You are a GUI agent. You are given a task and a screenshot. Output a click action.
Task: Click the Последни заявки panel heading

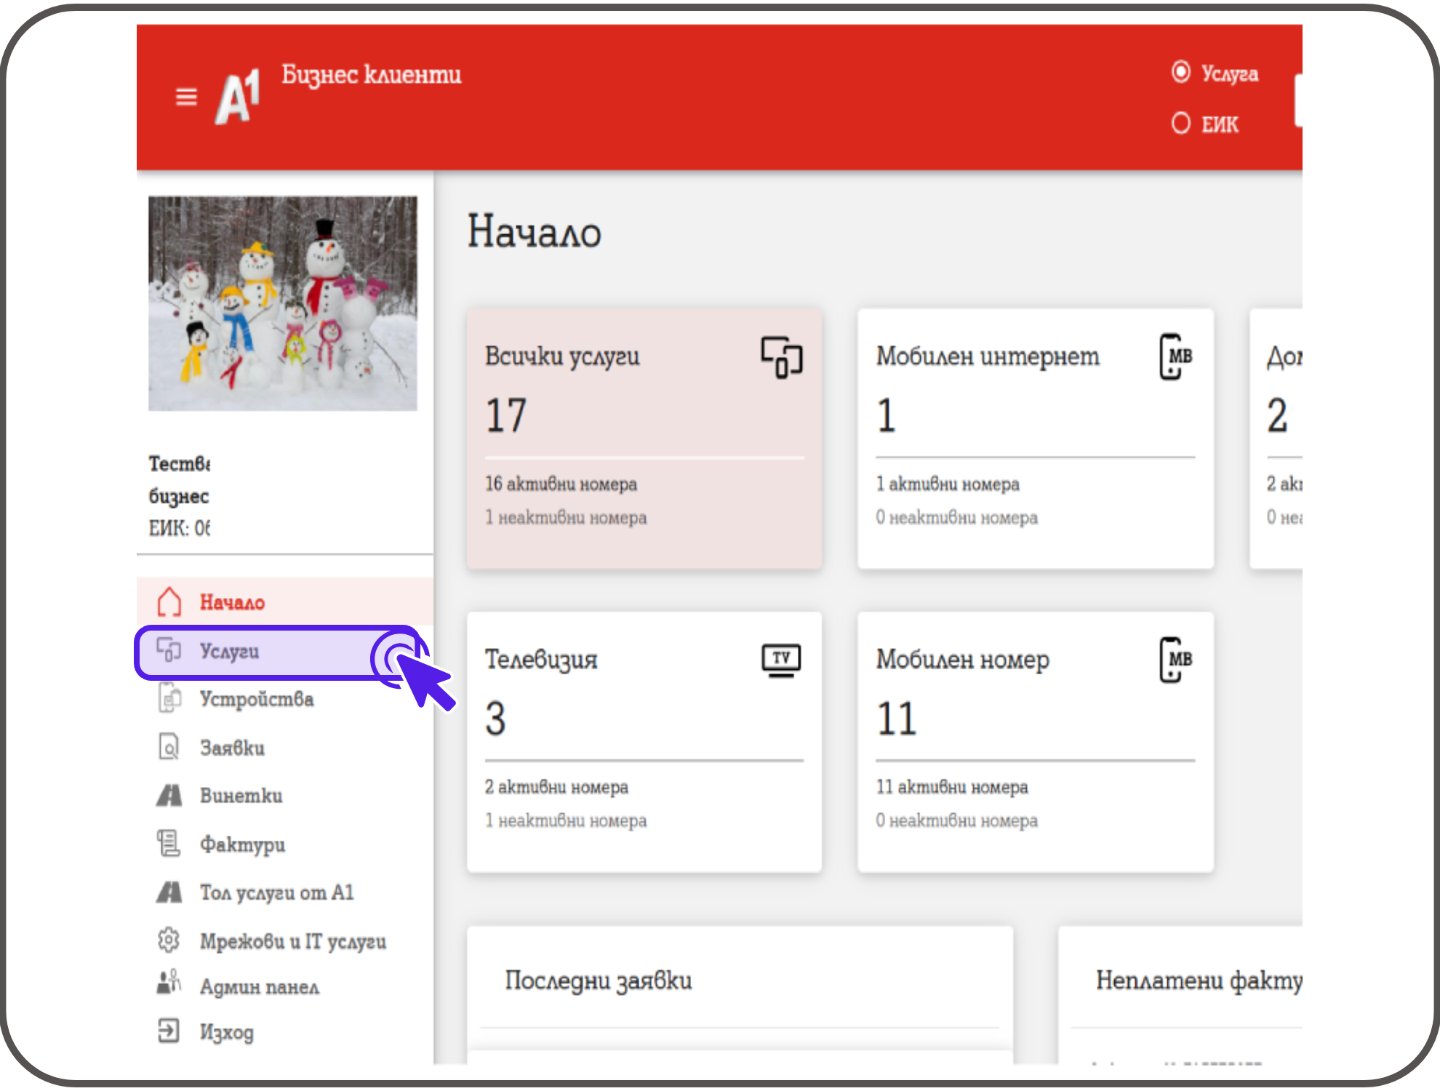click(598, 980)
